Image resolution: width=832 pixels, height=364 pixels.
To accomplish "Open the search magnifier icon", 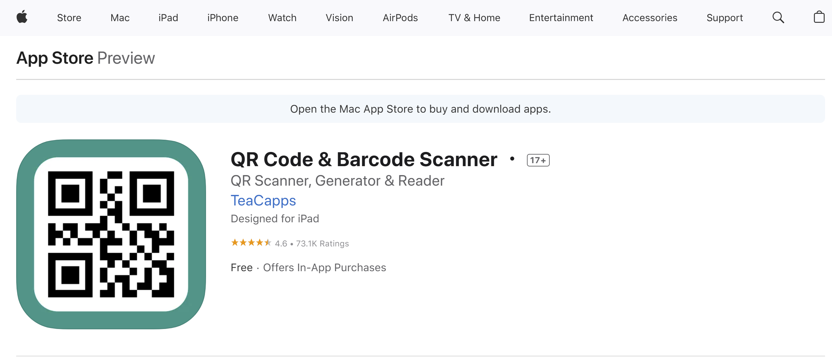I will point(778,18).
